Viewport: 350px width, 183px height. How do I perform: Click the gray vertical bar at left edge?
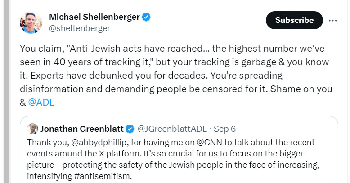(6, 92)
